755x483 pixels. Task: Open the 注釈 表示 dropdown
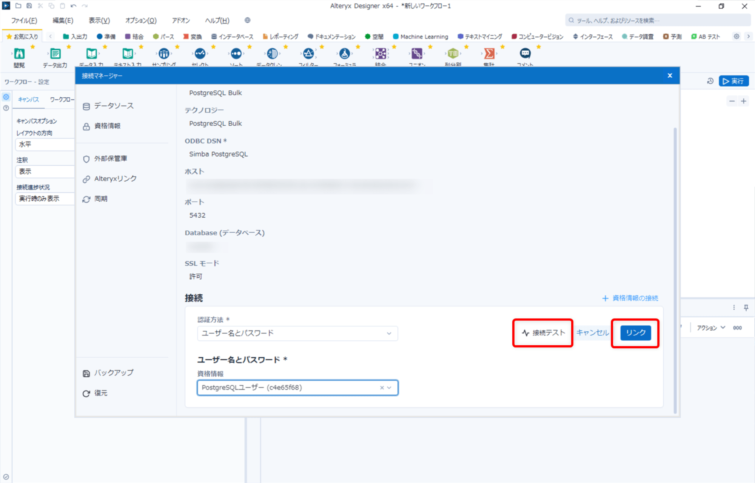[x=45, y=172]
